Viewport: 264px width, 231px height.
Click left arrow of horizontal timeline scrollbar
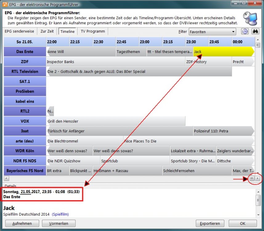[x=6, y=178]
